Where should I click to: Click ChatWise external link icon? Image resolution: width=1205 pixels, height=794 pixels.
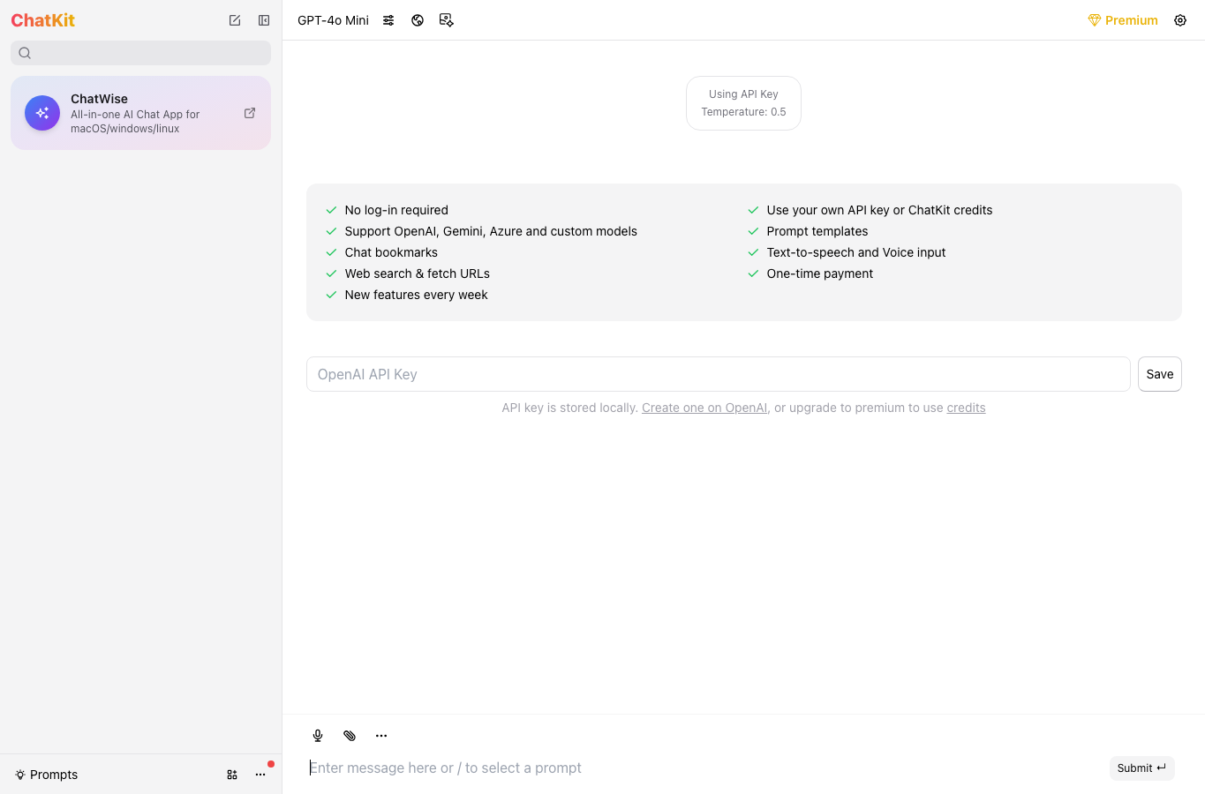pos(250,113)
